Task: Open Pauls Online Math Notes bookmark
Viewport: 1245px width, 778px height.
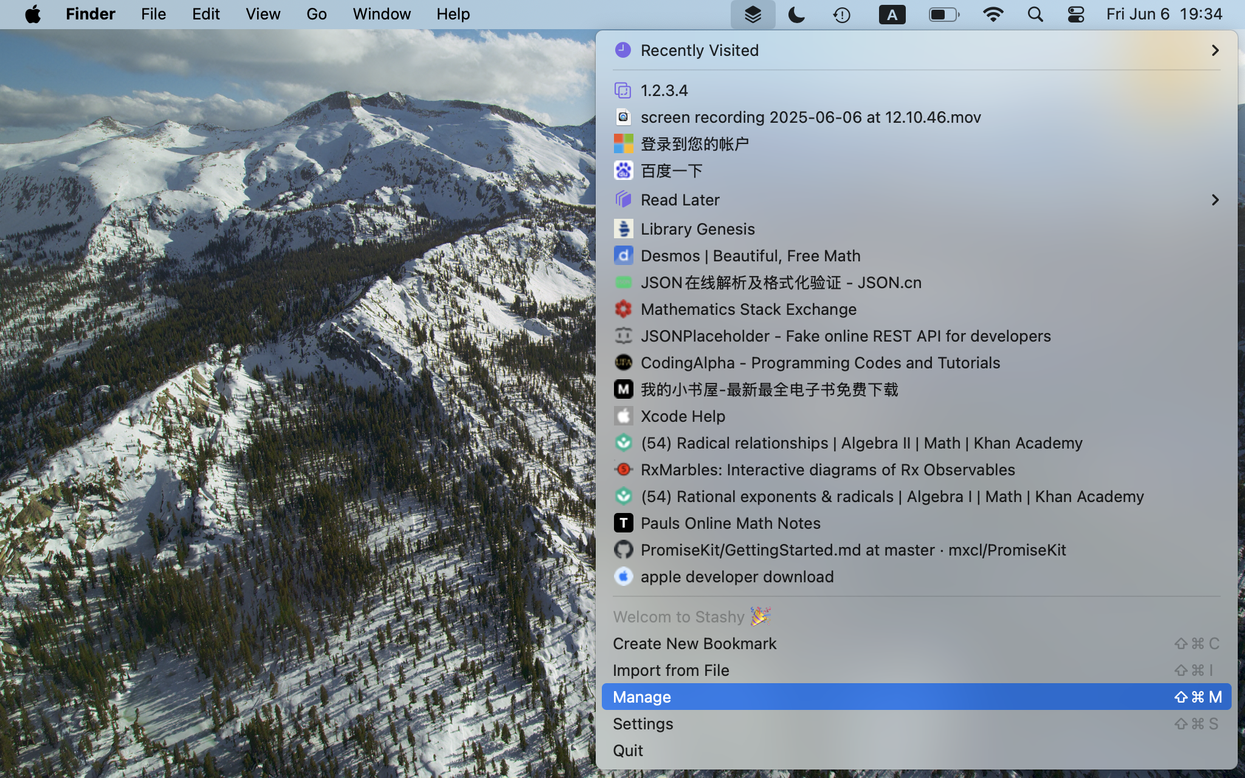Action: point(731,523)
